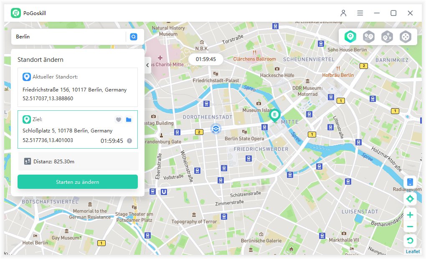Collapse the Standort ändern side panel
Screen dimensions: 426x259
coord(148,65)
